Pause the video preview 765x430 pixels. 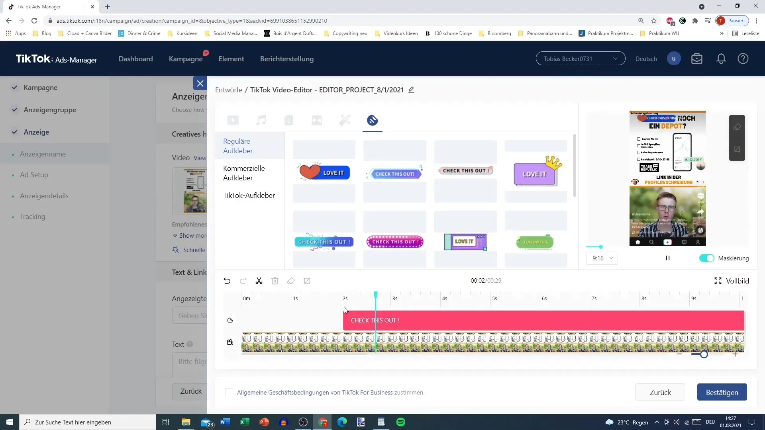(x=668, y=258)
